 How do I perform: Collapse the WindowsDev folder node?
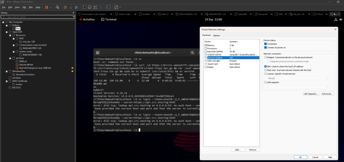pyautogui.click(x=7, y=71)
